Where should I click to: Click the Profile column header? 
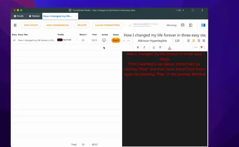pos(61,35)
